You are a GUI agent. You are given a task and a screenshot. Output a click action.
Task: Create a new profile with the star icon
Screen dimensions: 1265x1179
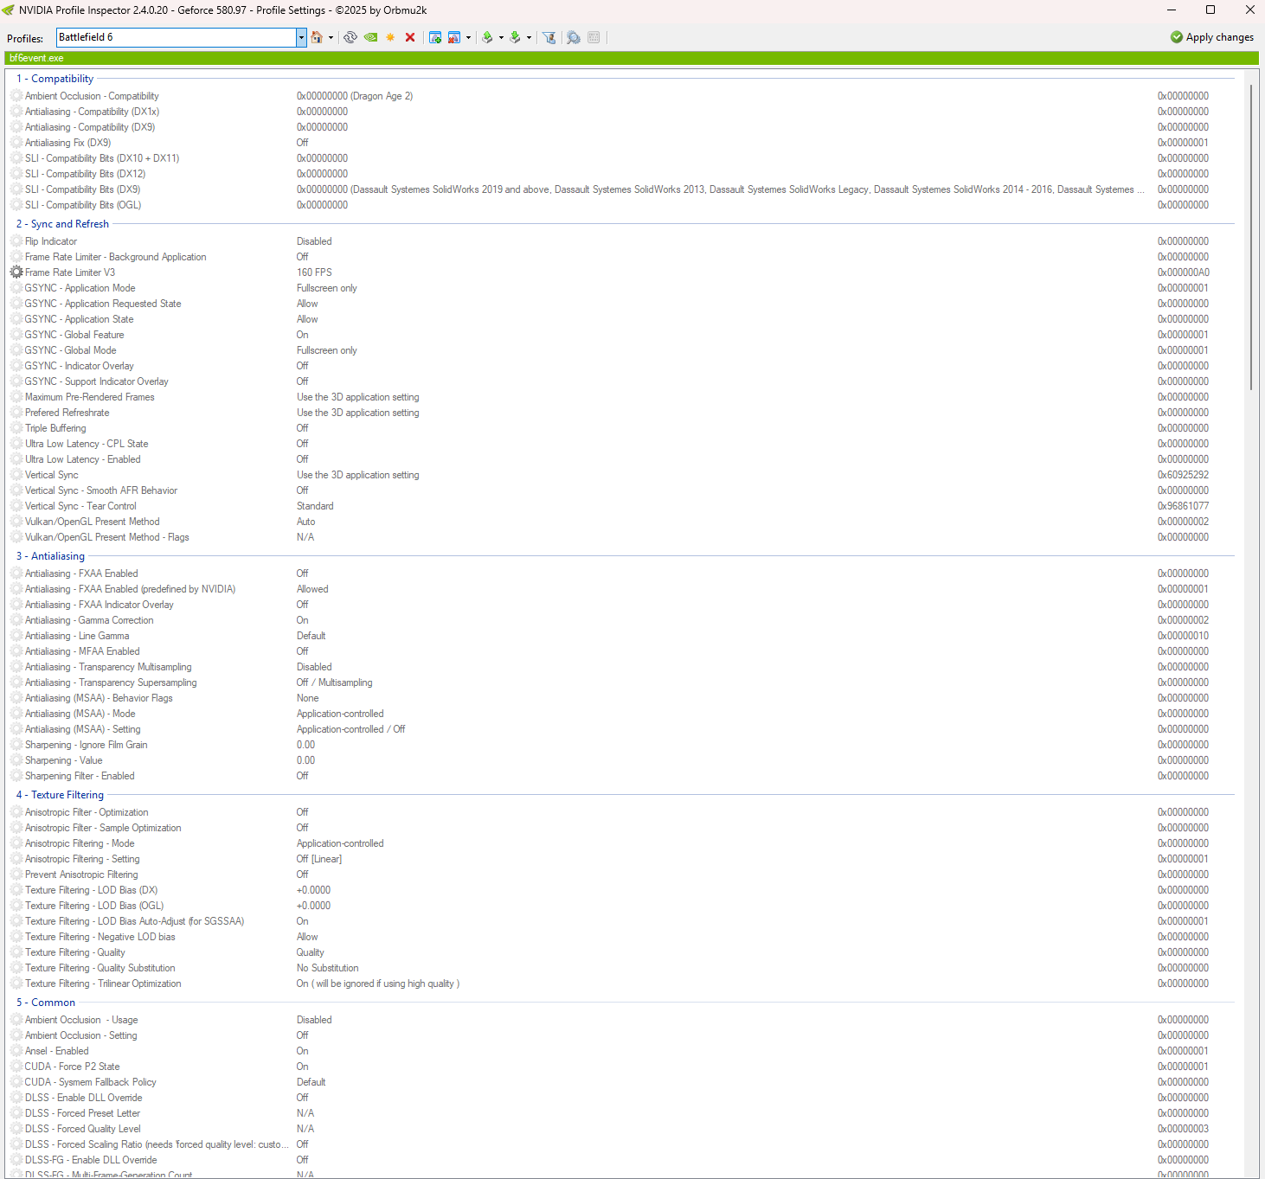(390, 37)
